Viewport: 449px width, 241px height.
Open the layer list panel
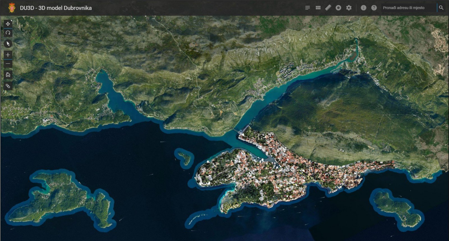(308, 8)
